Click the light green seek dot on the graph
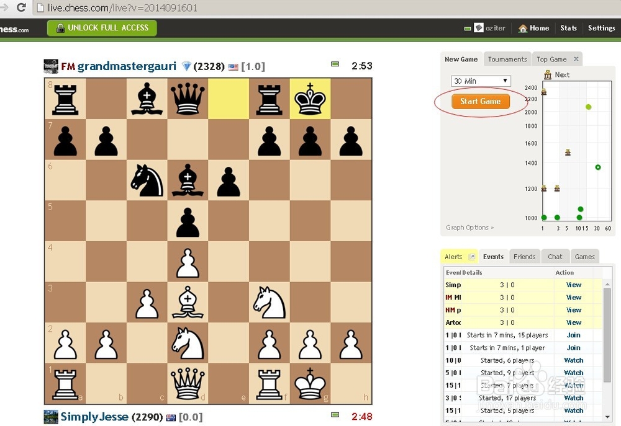The image size is (621, 426). [588, 107]
